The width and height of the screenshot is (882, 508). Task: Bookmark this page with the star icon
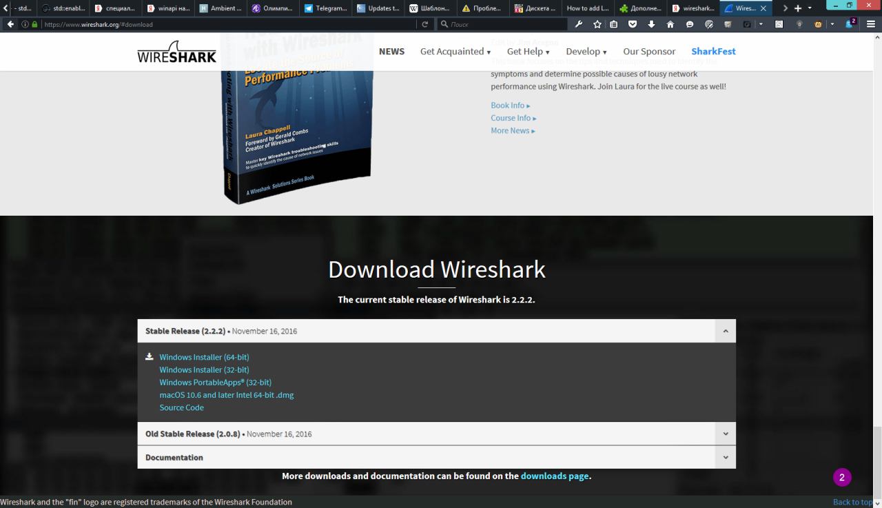click(x=597, y=24)
